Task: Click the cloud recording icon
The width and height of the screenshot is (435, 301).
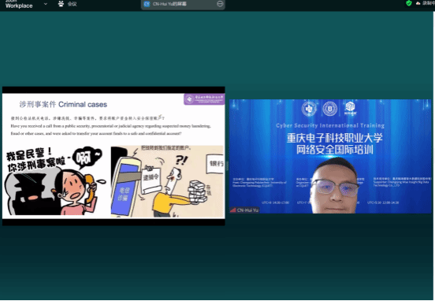Action: tap(418, 3)
